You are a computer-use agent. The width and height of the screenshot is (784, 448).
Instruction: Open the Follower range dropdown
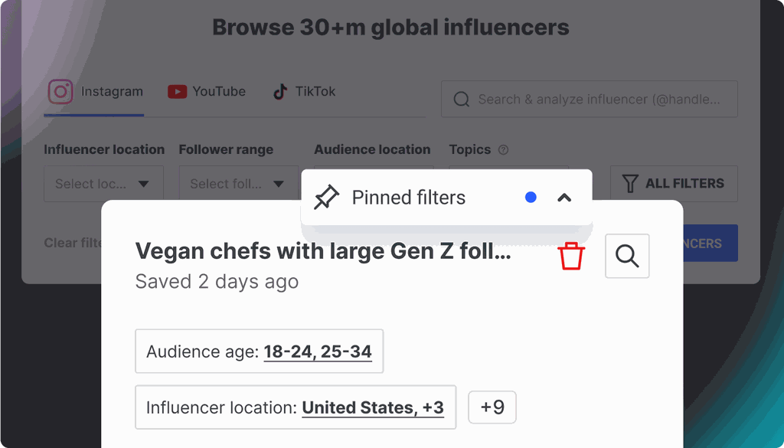pos(238,184)
